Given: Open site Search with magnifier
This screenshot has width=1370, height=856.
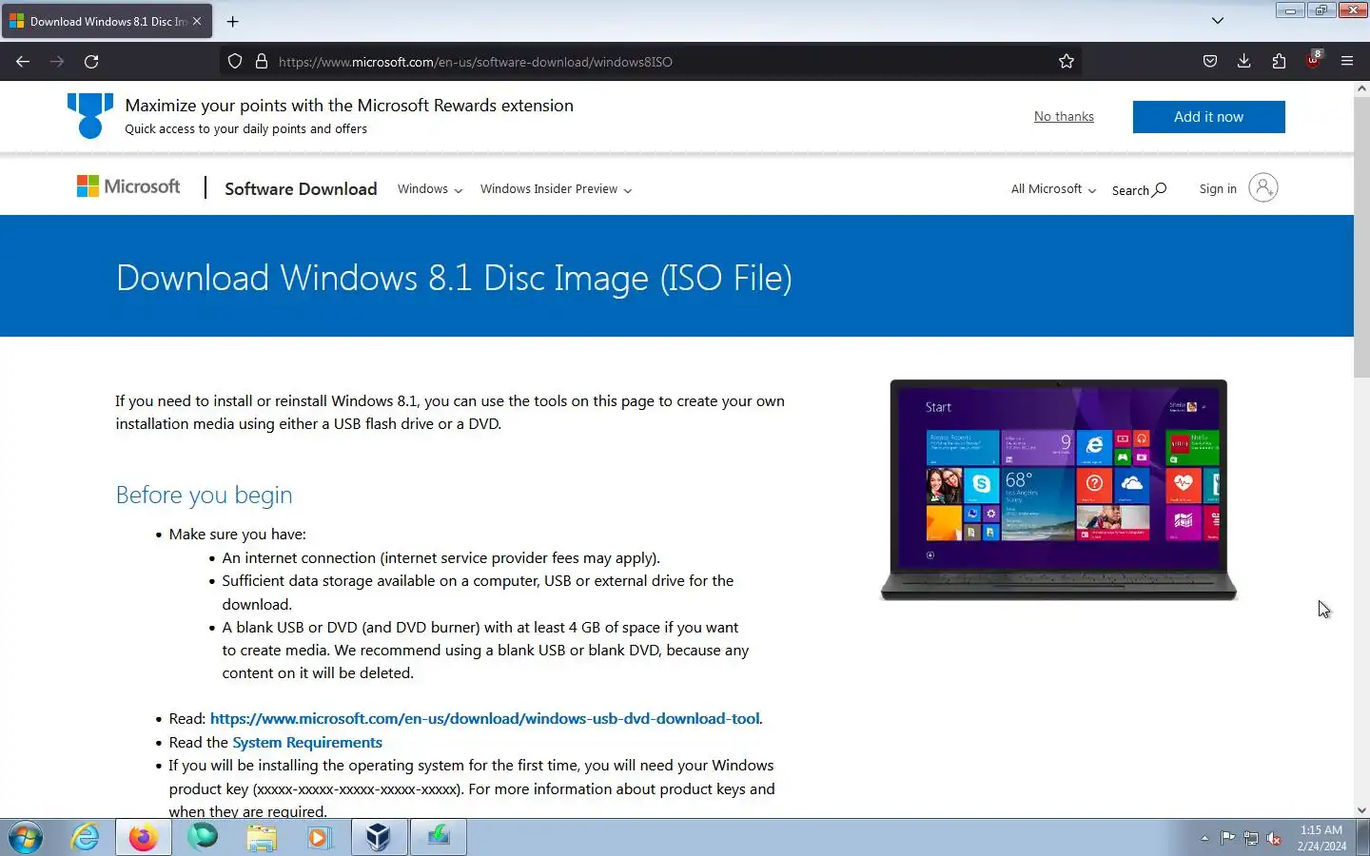Looking at the screenshot, I should tap(1139, 190).
